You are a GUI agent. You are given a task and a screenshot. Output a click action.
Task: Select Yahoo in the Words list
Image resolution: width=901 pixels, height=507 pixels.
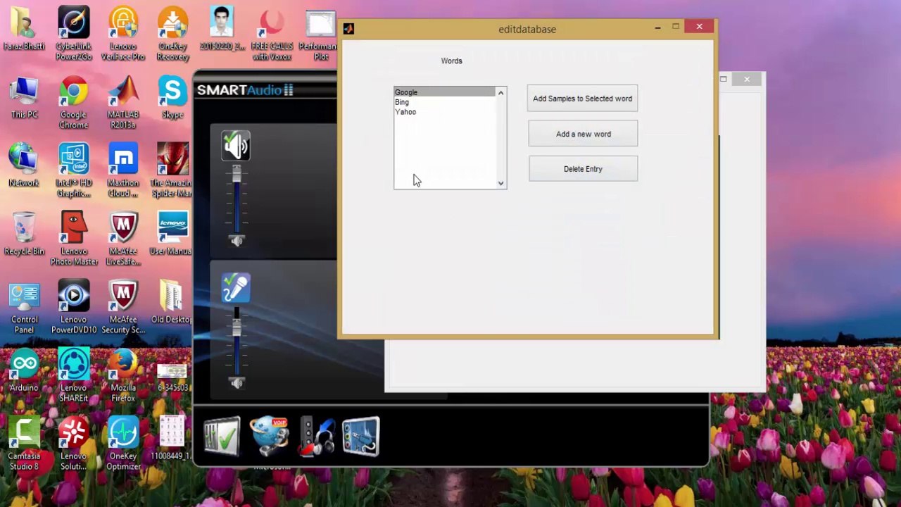tap(444, 112)
